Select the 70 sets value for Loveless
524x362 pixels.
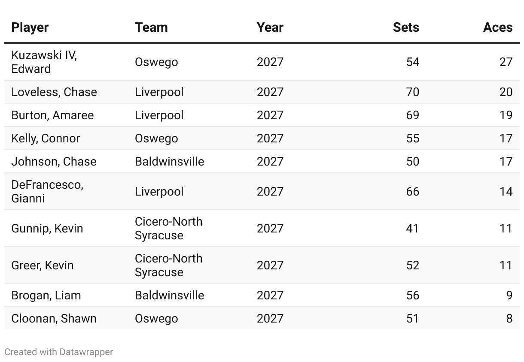click(x=412, y=92)
